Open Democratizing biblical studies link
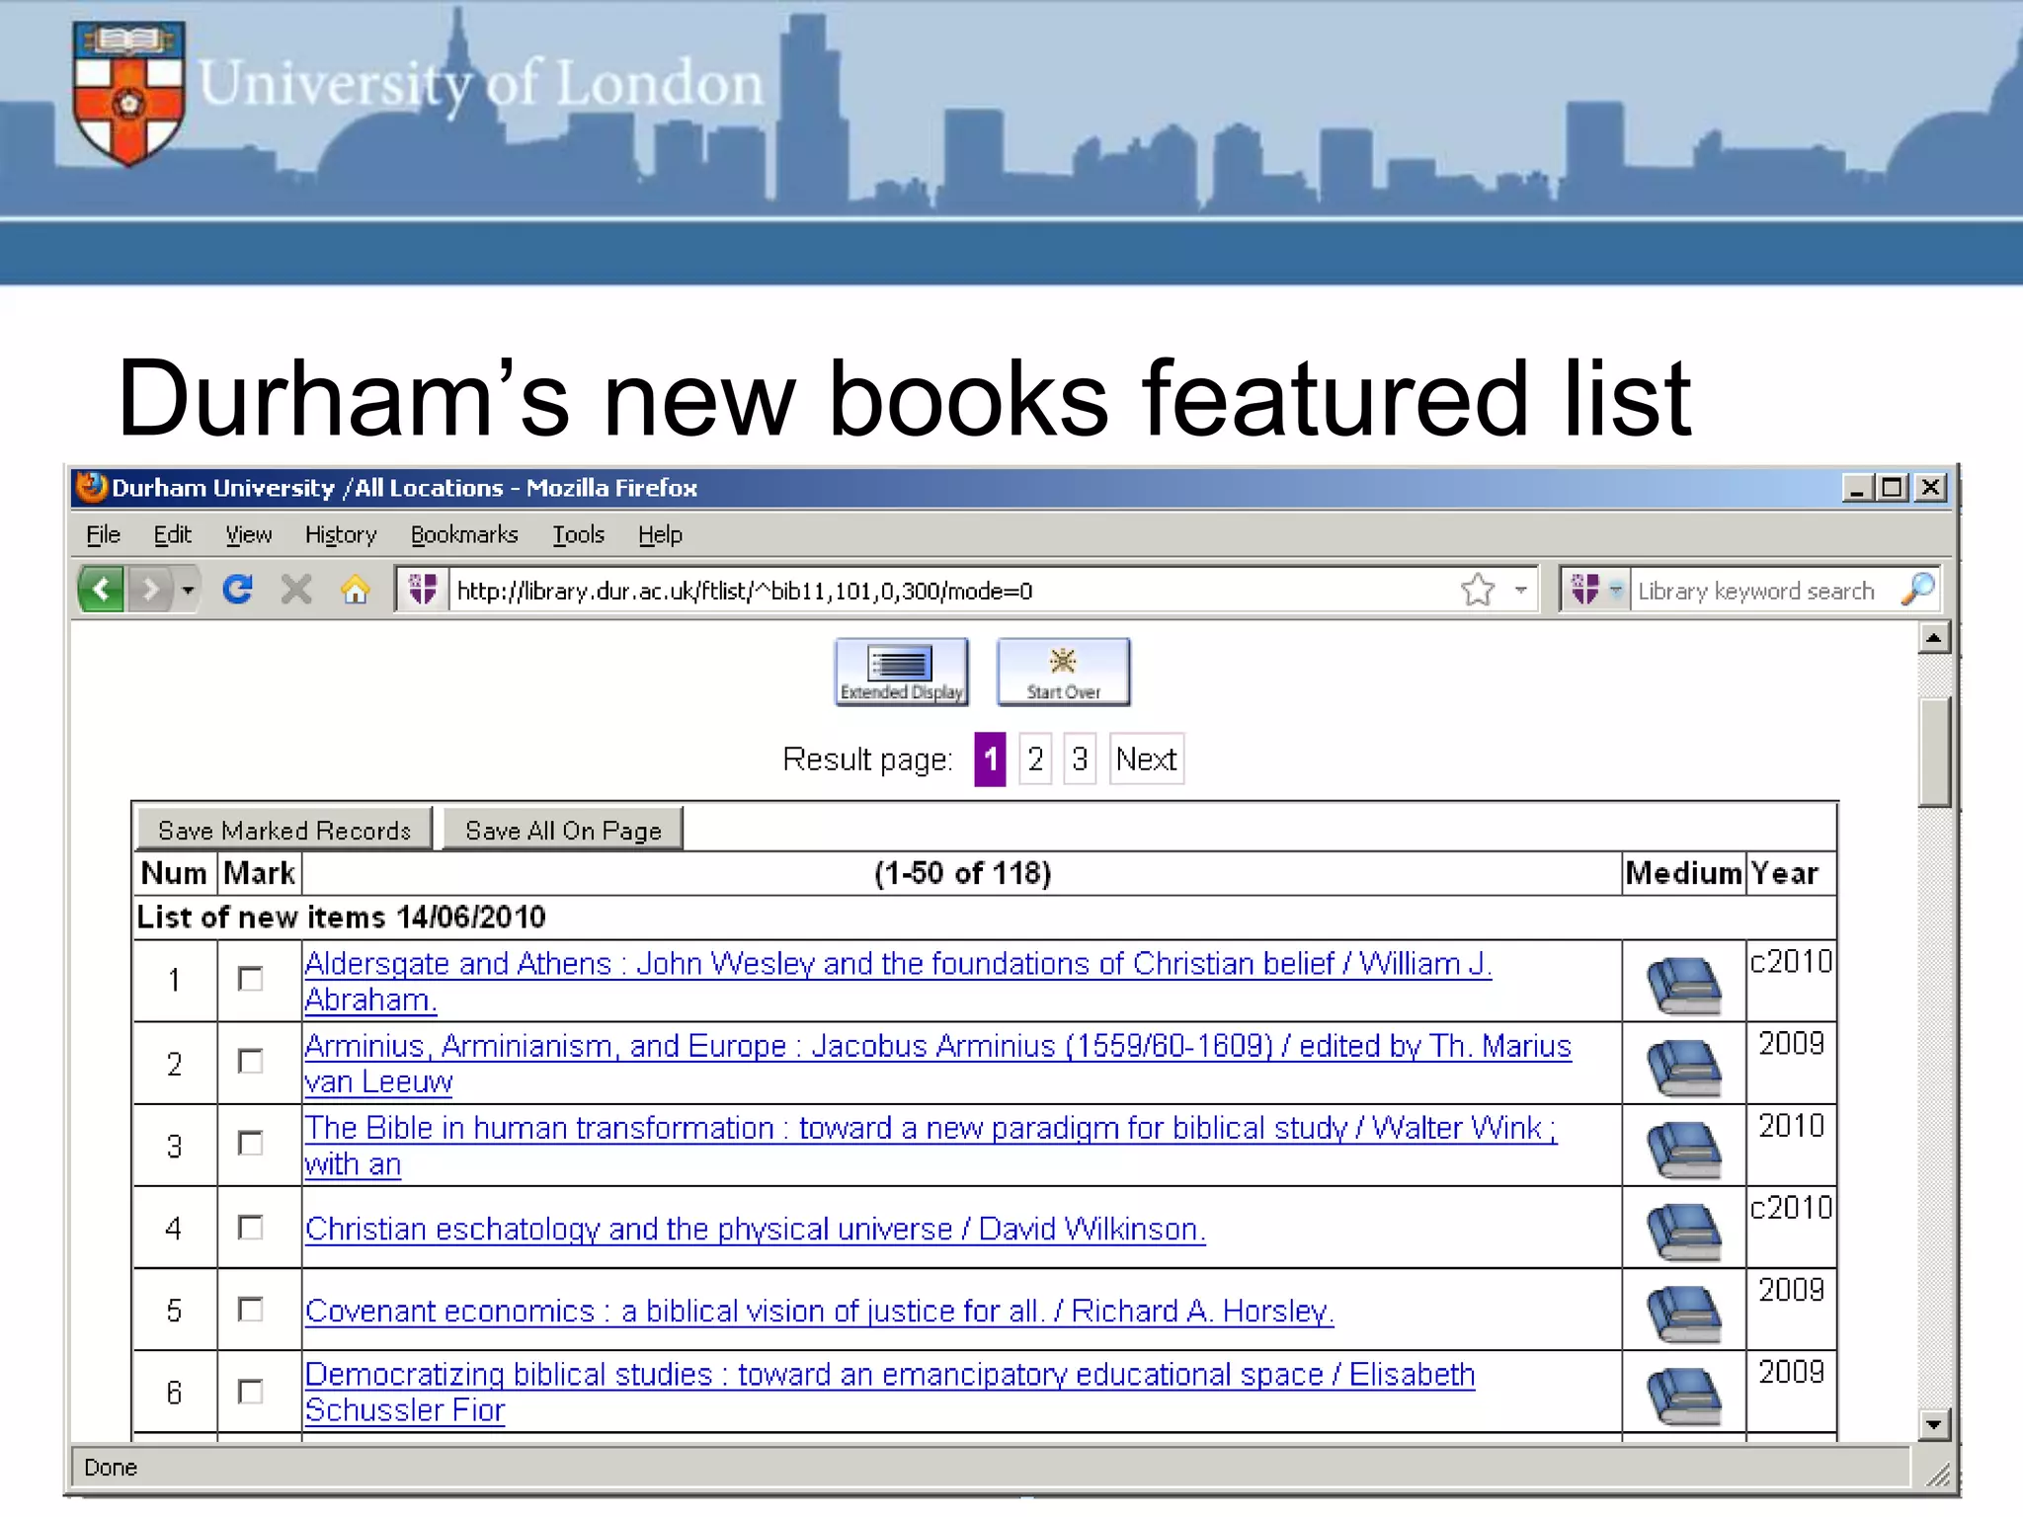 (x=889, y=1392)
